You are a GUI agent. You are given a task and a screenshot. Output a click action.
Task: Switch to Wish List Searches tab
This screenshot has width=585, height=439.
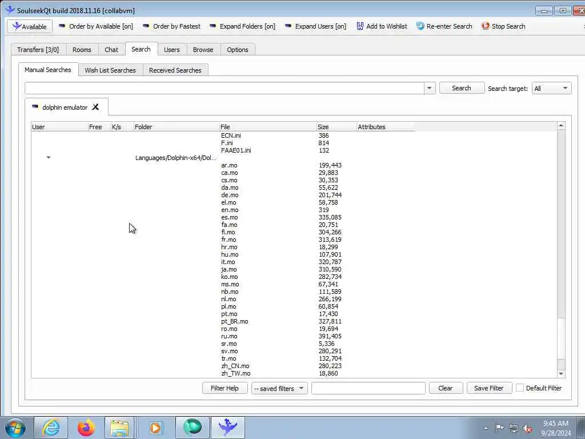(x=110, y=70)
